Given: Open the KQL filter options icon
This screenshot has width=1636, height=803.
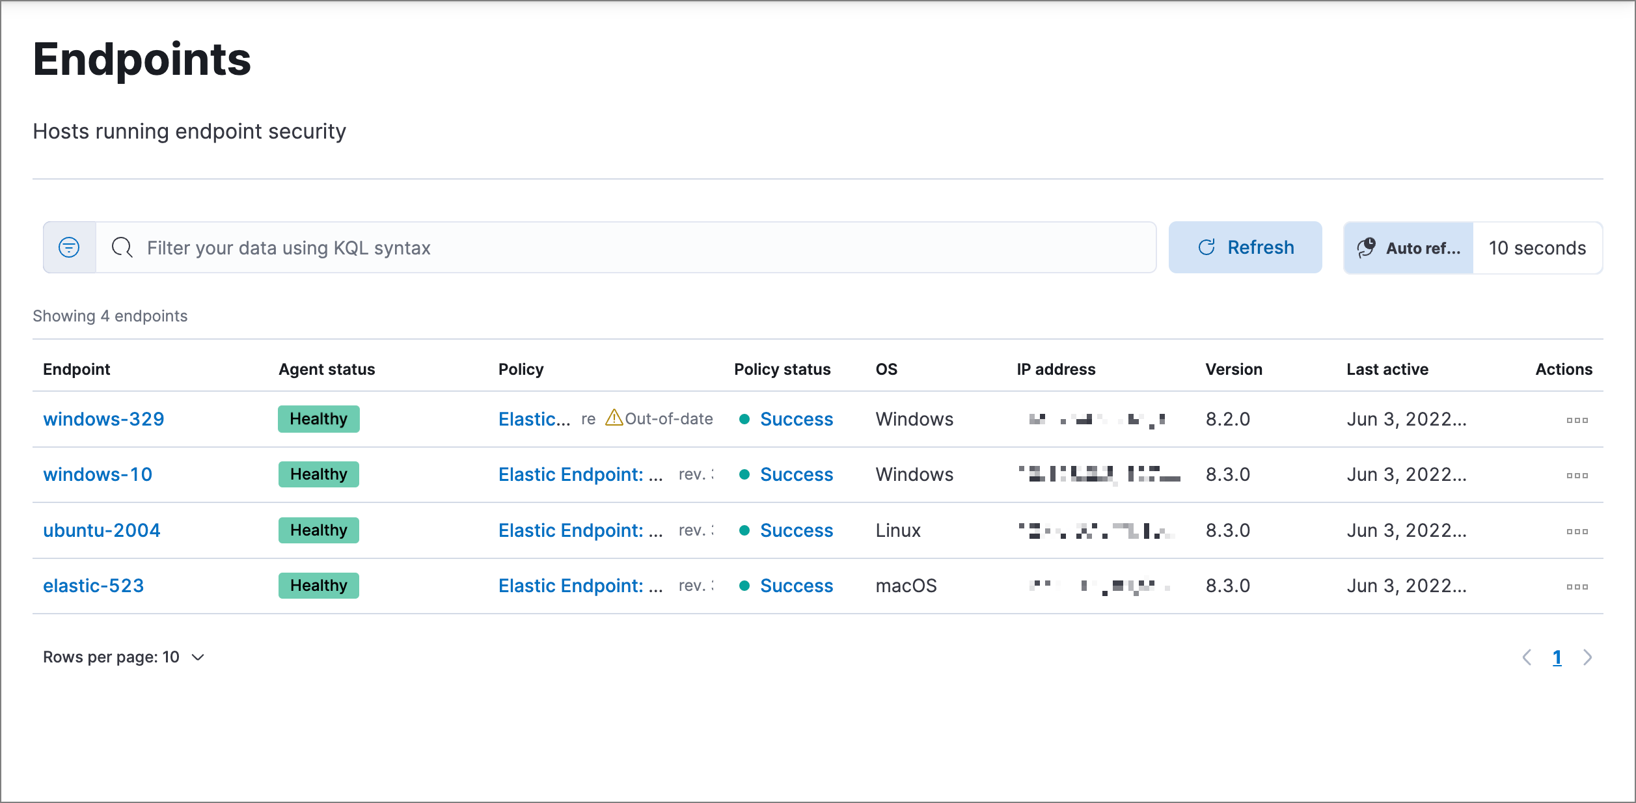Looking at the screenshot, I should 68,247.
